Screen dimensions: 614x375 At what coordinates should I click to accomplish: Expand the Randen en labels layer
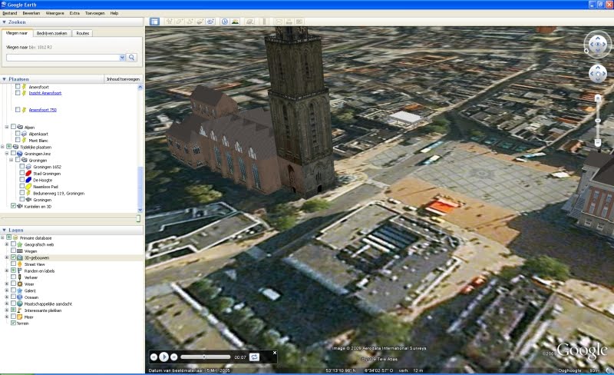click(x=7, y=270)
